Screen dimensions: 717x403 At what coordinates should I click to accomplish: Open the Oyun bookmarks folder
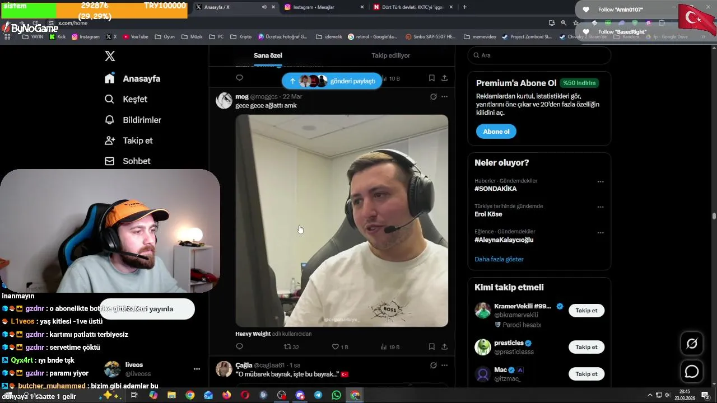click(x=164, y=37)
